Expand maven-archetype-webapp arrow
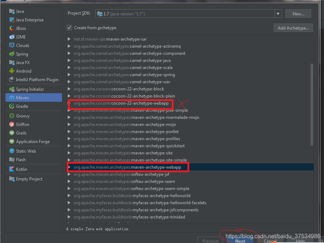Screen dimensions: 324x243 click(x=69, y=167)
